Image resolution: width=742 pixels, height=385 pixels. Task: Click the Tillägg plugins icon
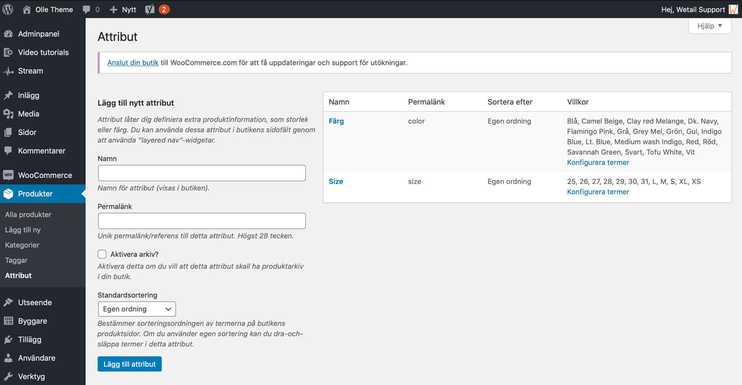tap(8, 340)
